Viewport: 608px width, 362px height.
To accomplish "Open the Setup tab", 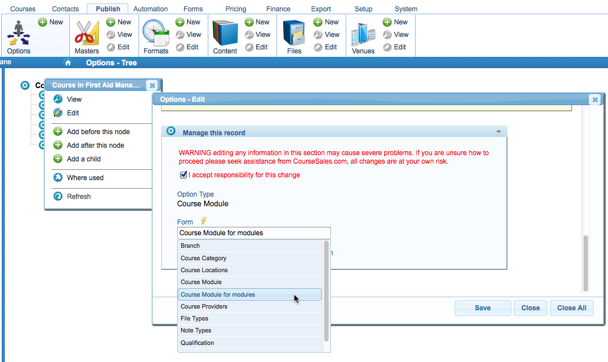I will point(363,9).
